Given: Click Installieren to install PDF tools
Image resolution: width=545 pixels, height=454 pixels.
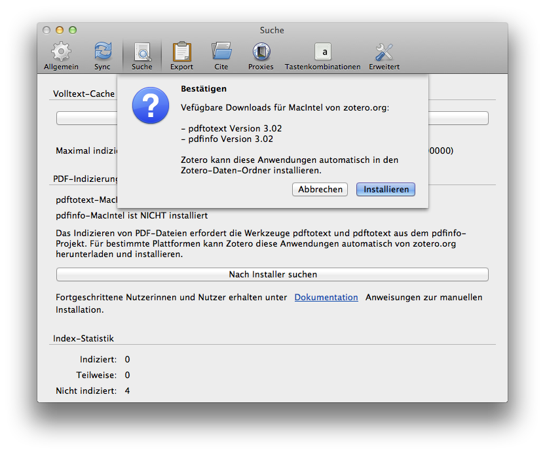Looking at the screenshot, I should coord(386,190).
